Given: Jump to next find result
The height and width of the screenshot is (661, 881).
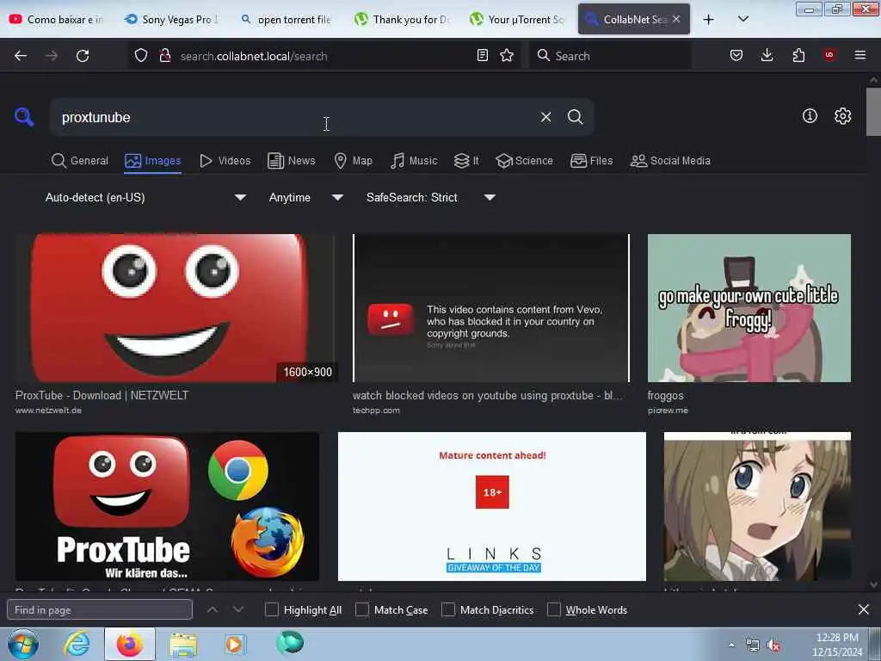Looking at the screenshot, I should click(238, 609).
